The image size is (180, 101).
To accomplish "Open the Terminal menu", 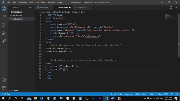I will (51, 3).
